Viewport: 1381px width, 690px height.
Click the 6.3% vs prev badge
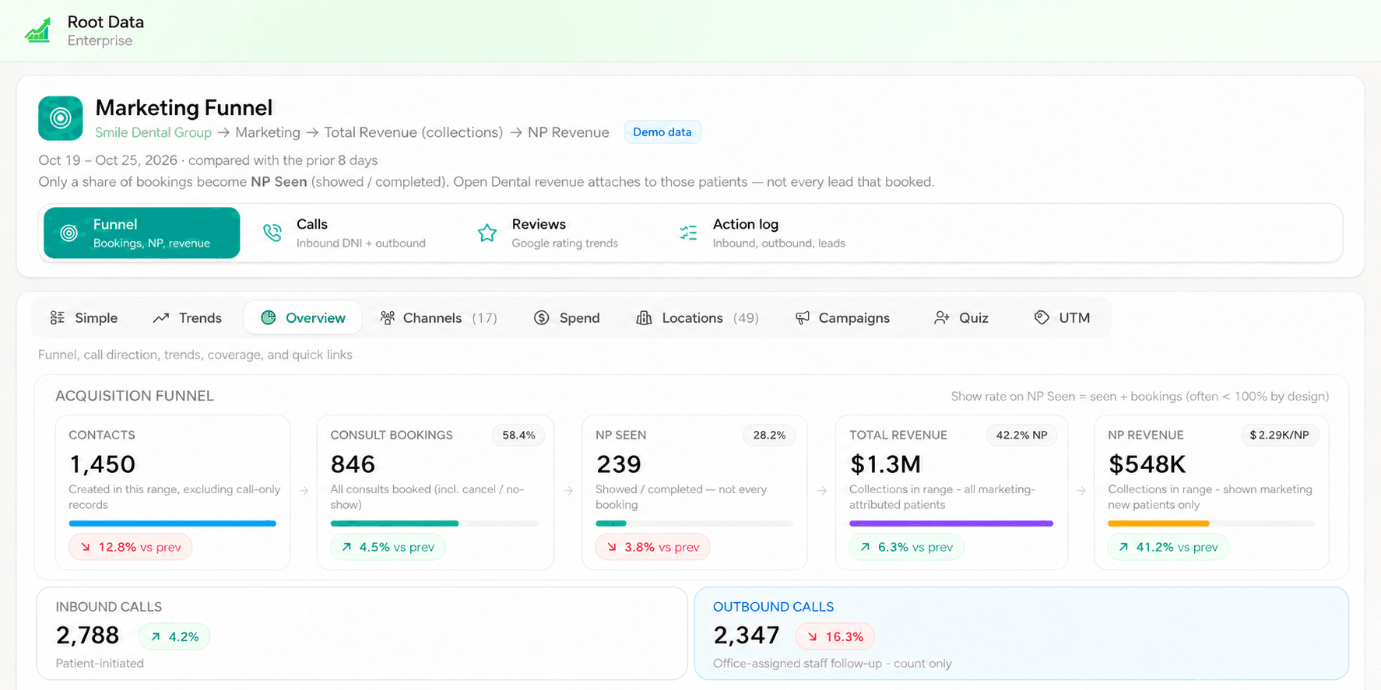click(x=906, y=547)
